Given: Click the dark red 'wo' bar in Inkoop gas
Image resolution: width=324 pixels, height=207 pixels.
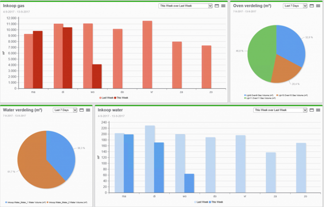Looking at the screenshot, I should pyautogui.click(x=97, y=76).
